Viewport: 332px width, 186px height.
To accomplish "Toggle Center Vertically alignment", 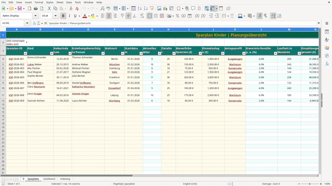I will 128,16.
